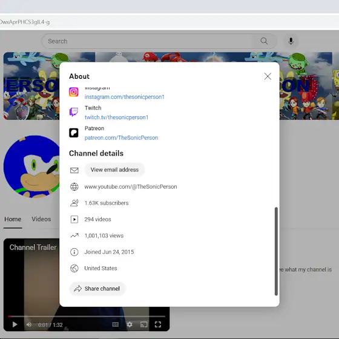Image resolution: width=339 pixels, height=339 pixels.
Task: Select Joined Jun 24, 2015 text
Action: pyautogui.click(x=109, y=252)
